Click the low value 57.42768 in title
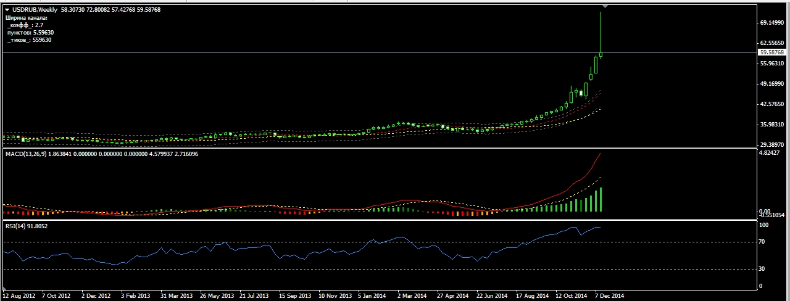 click(x=123, y=10)
